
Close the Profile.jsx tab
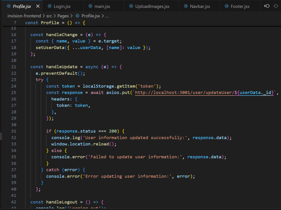(x=38, y=6)
